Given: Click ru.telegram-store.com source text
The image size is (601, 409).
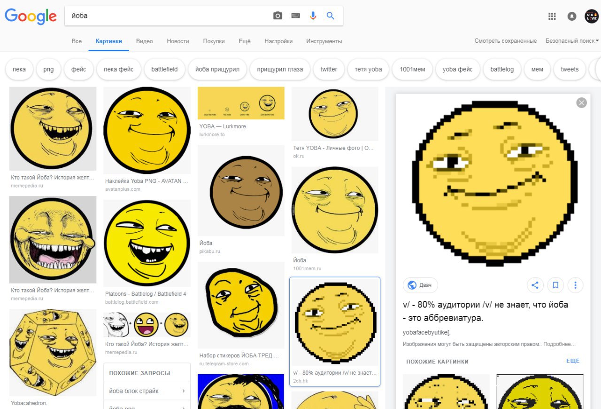Looking at the screenshot, I should [x=224, y=363].
